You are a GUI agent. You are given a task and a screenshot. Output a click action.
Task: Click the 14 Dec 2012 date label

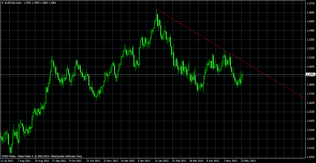pos(128,161)
